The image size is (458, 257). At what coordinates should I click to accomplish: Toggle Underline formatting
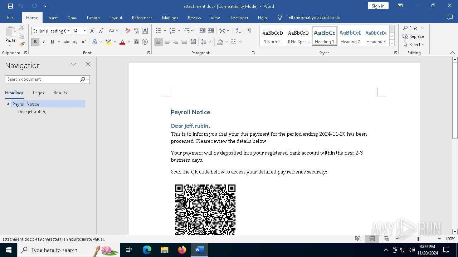pyautogui.click(x=52, y=42)
